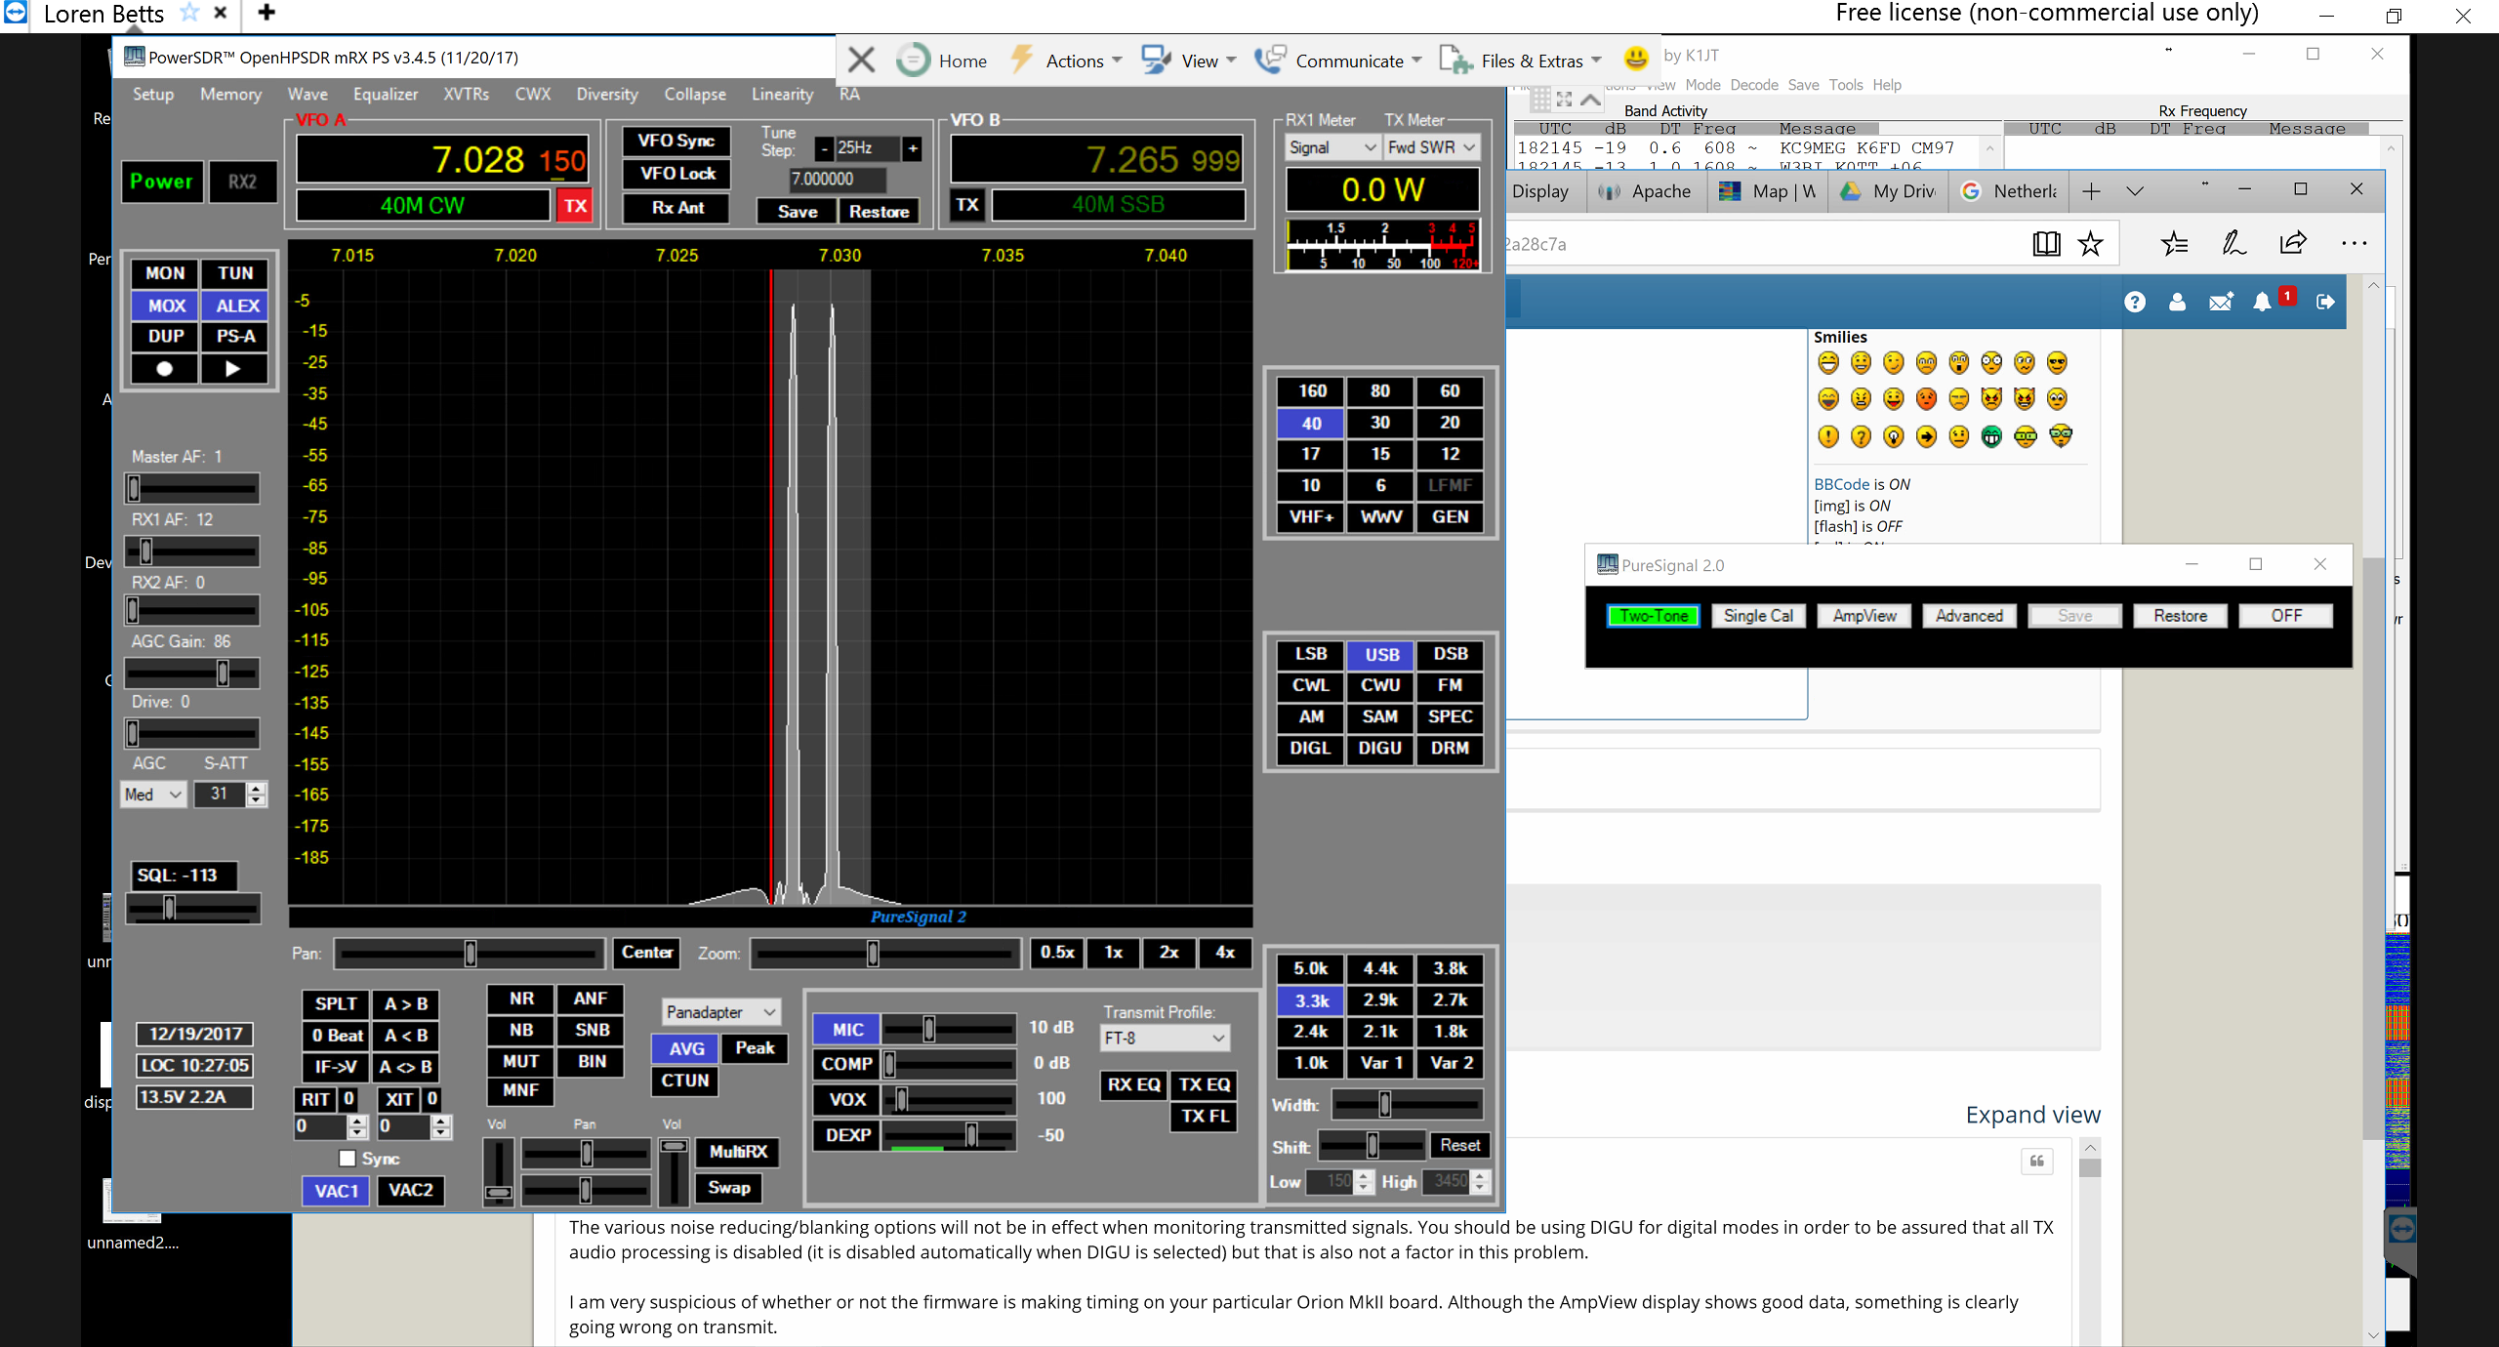Image resolution: width=2499 pixels, height=1347 pixels.
Task: Click the Single Cal button in PureSignal
Action: coord(1758,616)
